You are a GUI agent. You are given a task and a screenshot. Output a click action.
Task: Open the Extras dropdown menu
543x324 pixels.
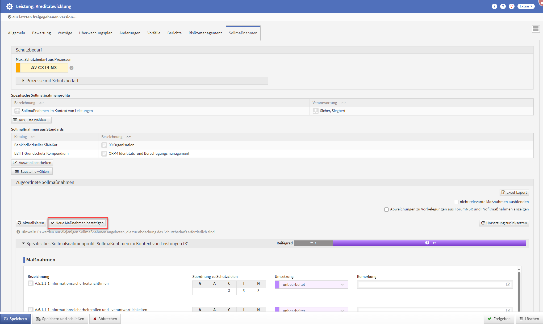tap(526, 6)
